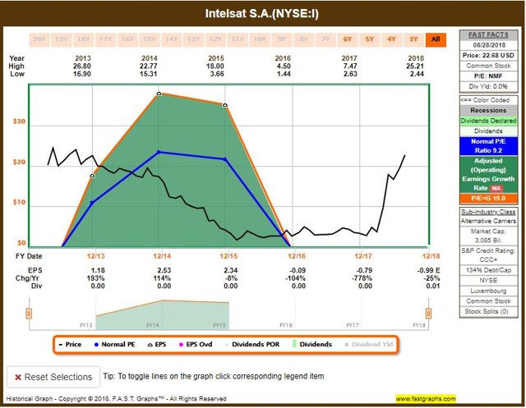Image resolution: width=526 pixels, height=408 pixels.
Task: Click the 'Alternative Carriers' text
Action: [488, 221]
